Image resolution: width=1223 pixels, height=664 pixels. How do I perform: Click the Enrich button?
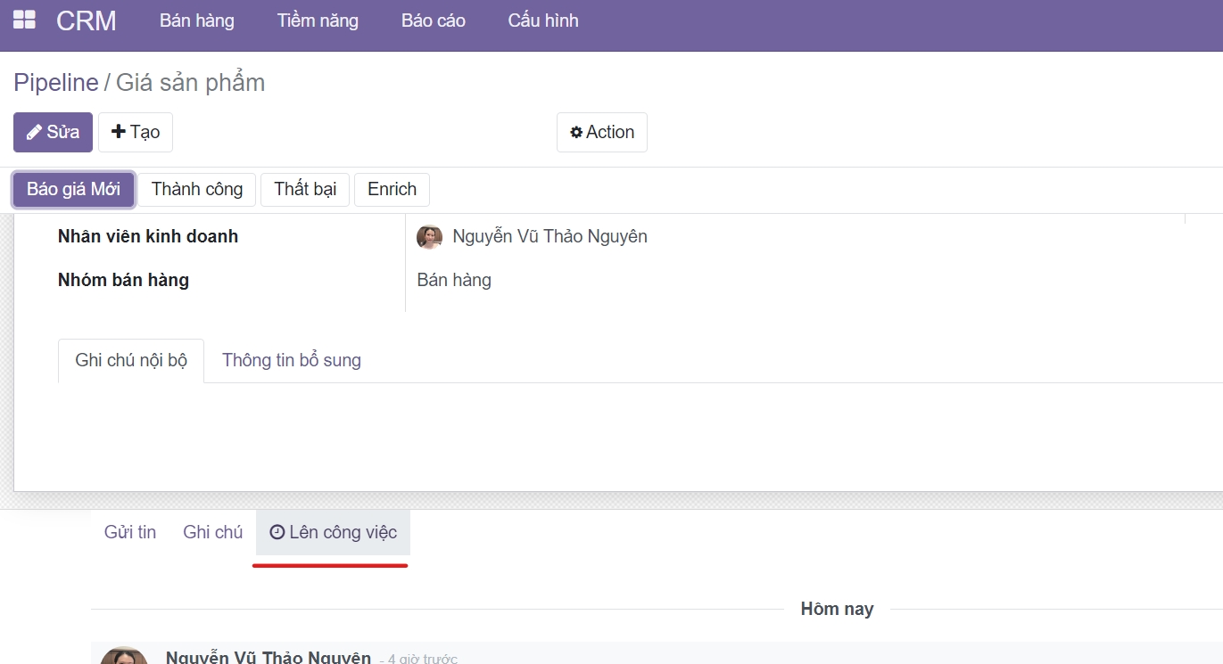[392, 190]
